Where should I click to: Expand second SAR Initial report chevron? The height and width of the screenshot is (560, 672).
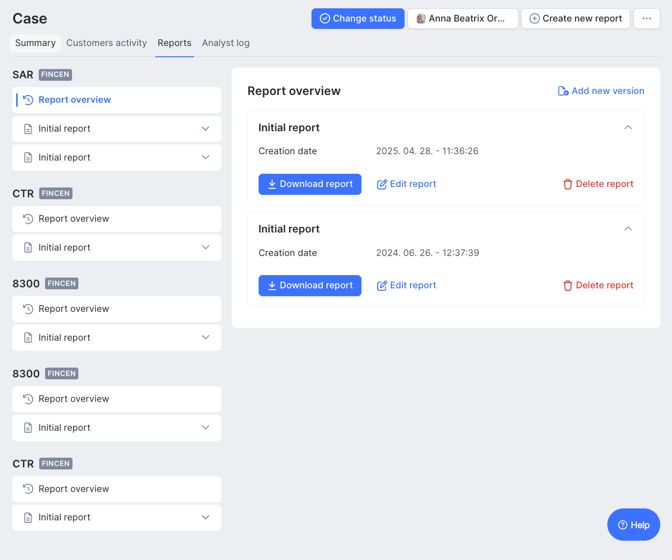tap(206, 157)
